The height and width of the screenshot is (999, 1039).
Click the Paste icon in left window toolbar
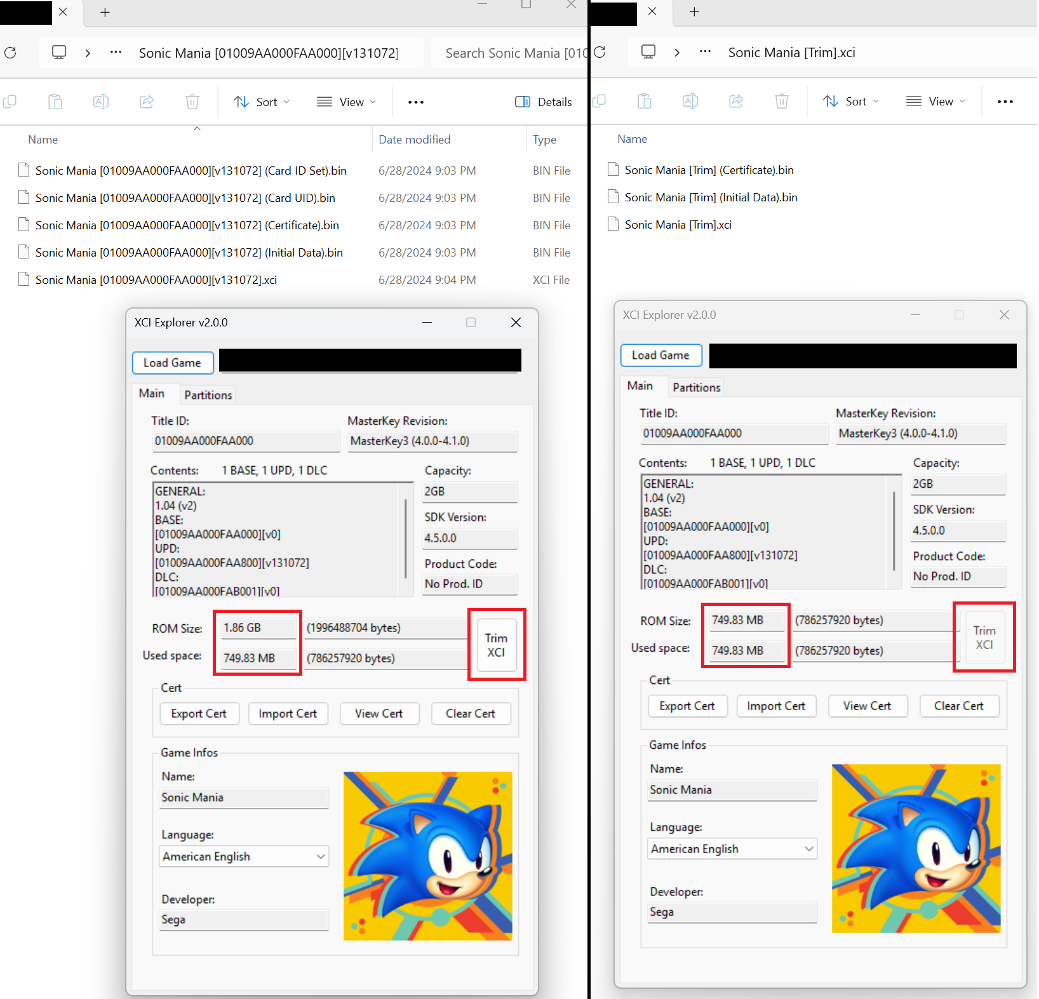click(x=55, y=102)
